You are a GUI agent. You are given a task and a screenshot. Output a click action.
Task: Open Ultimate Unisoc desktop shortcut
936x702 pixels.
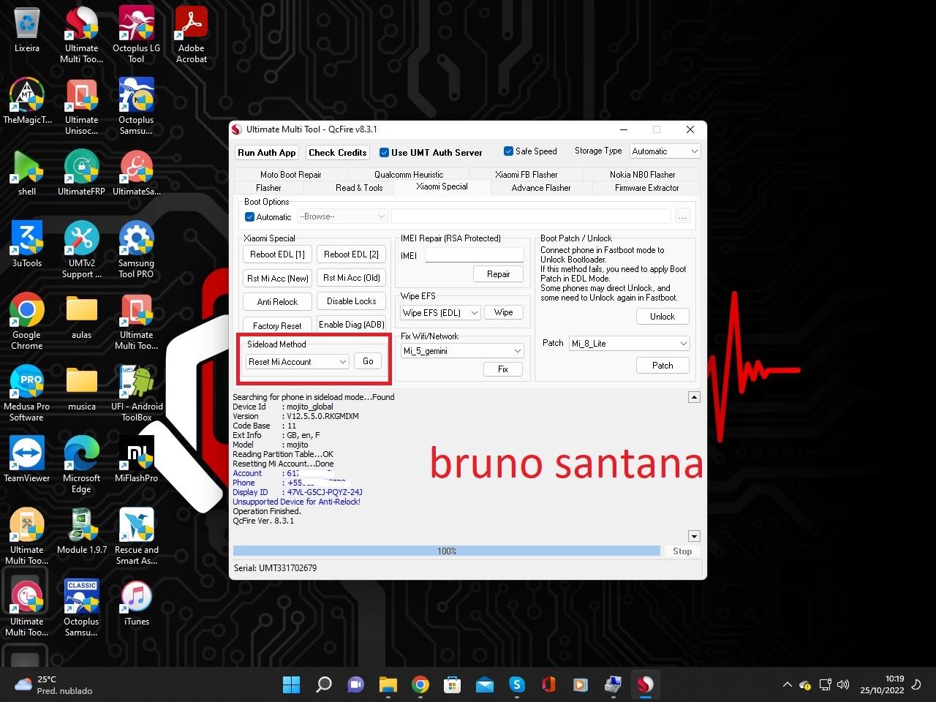click(81, 106)
